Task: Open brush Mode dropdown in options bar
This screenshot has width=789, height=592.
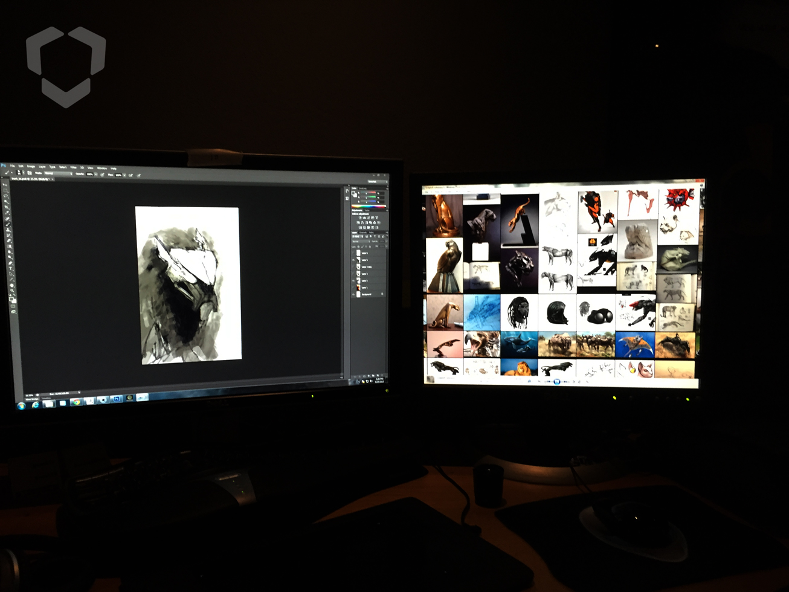Action: pos(59,173)
